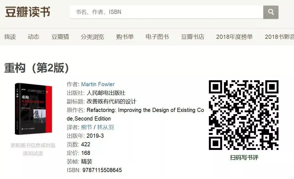This screenshot has height=179, width=294.
Task: Click the 豆瓣读书 logo
Action: click(x=28, y=12)
